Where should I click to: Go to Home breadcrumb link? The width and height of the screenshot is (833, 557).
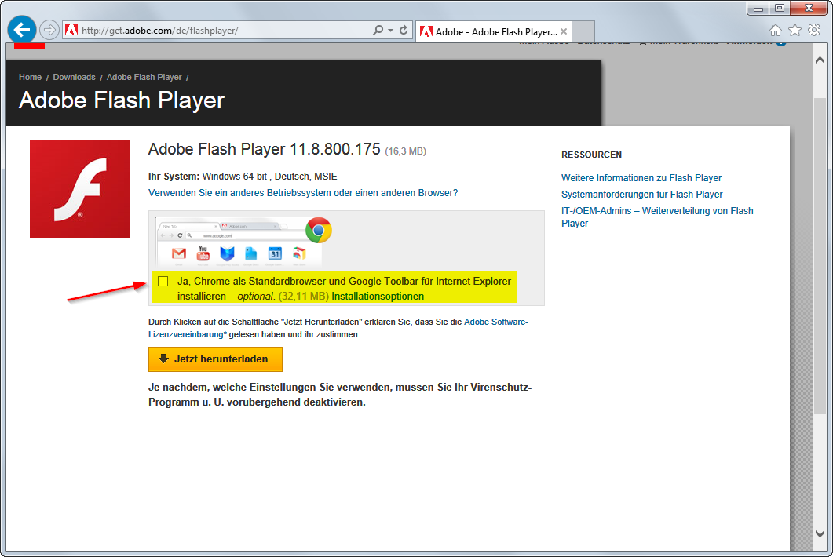(31, 77)
